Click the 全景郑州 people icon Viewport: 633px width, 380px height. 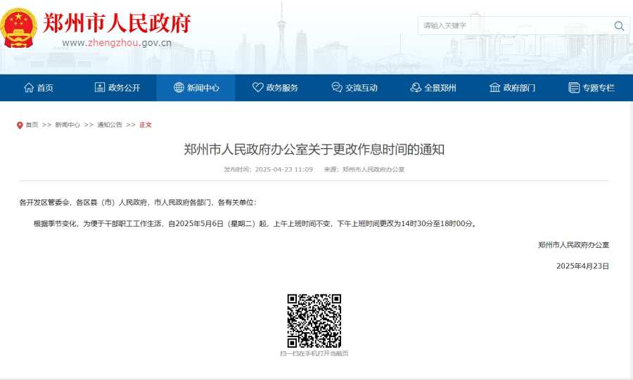(x=416, y=88)
